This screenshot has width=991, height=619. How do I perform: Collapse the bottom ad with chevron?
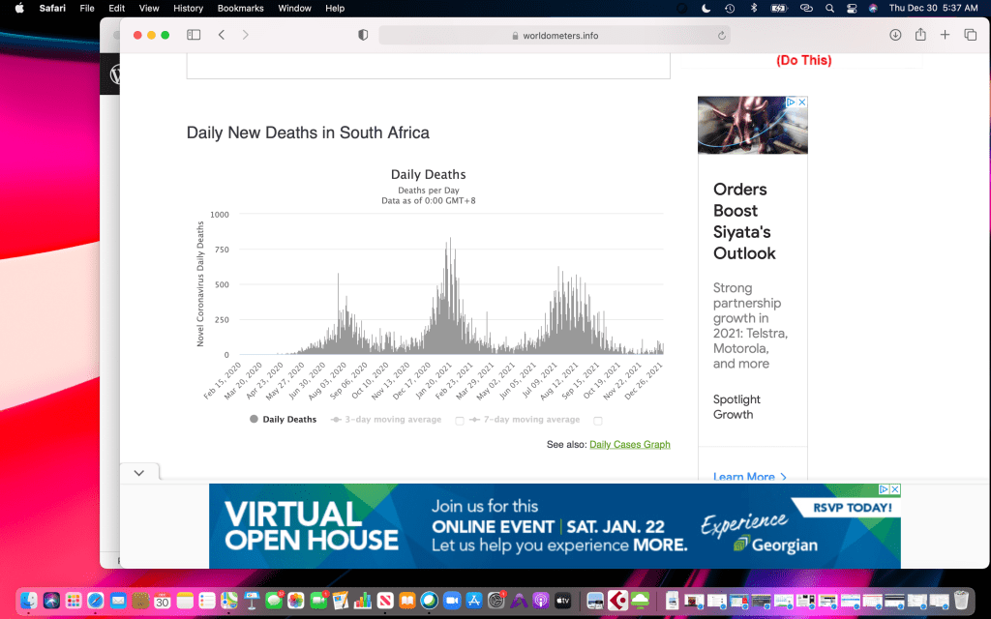[139, 473]
